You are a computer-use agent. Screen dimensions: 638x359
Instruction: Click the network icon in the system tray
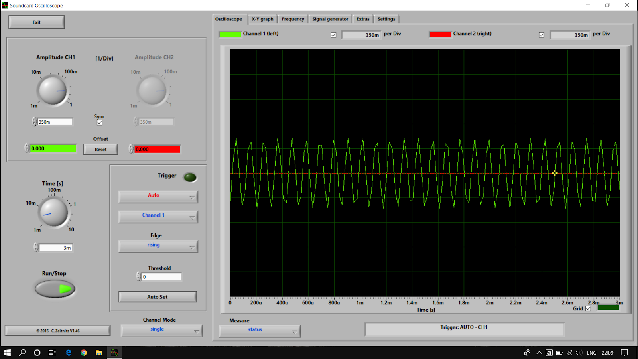coord(569,352)
